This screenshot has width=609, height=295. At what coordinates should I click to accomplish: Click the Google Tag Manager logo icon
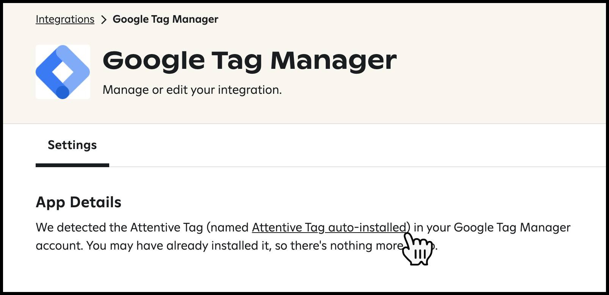[x=63, y=72]
